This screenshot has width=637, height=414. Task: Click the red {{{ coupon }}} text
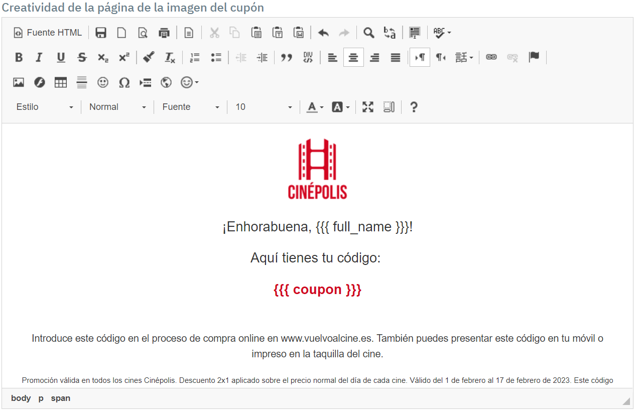point(318,290)
